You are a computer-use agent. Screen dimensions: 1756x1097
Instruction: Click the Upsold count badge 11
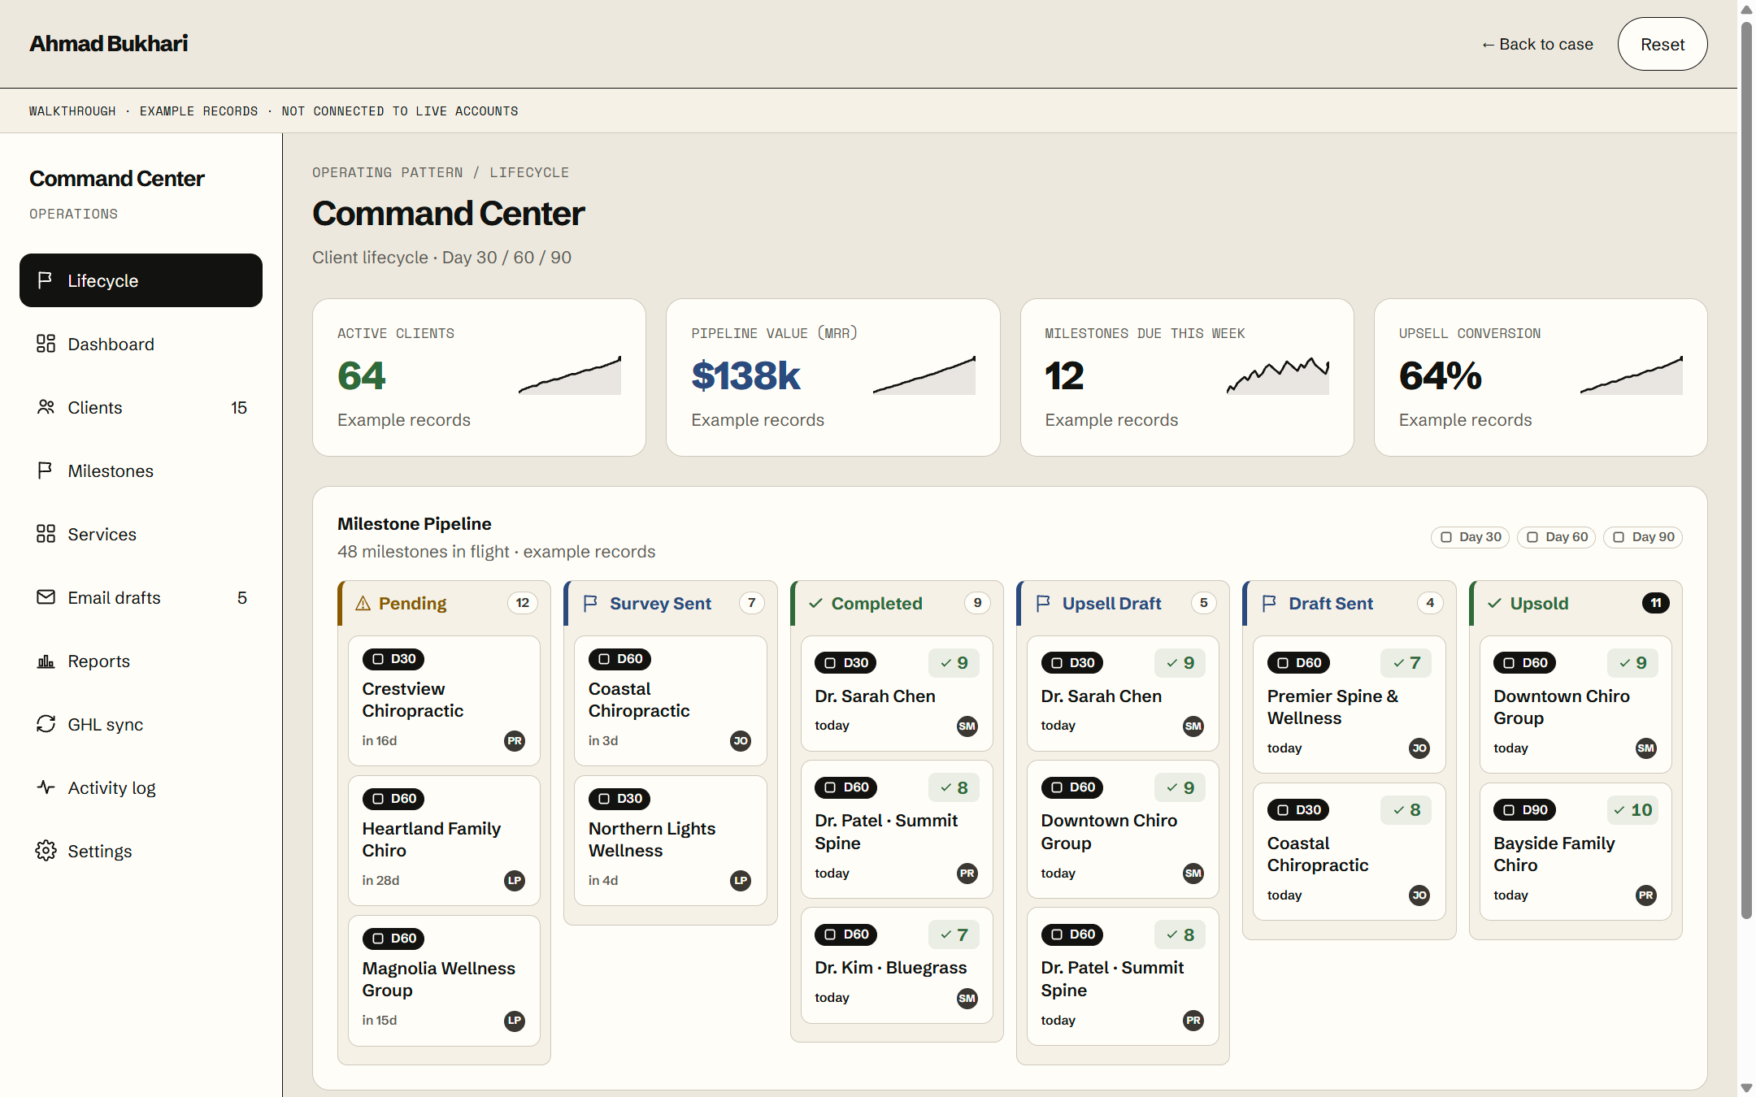click(1656, 603)
